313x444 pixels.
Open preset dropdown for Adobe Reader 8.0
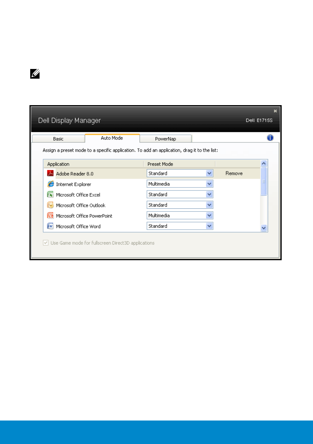[x=209, y=173]
